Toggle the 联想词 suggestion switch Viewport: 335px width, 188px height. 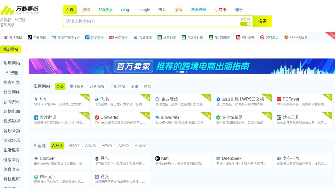tap(245, 24)
